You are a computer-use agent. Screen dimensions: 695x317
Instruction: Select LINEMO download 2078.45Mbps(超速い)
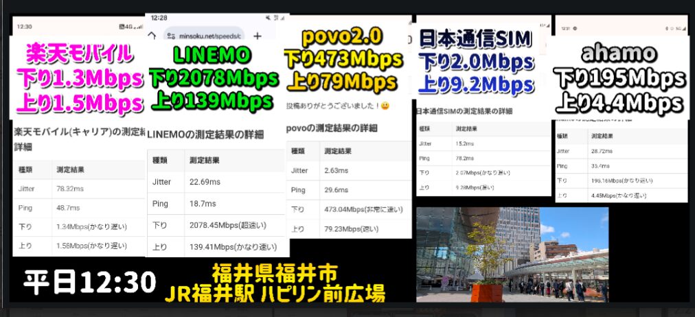[228, 225]
